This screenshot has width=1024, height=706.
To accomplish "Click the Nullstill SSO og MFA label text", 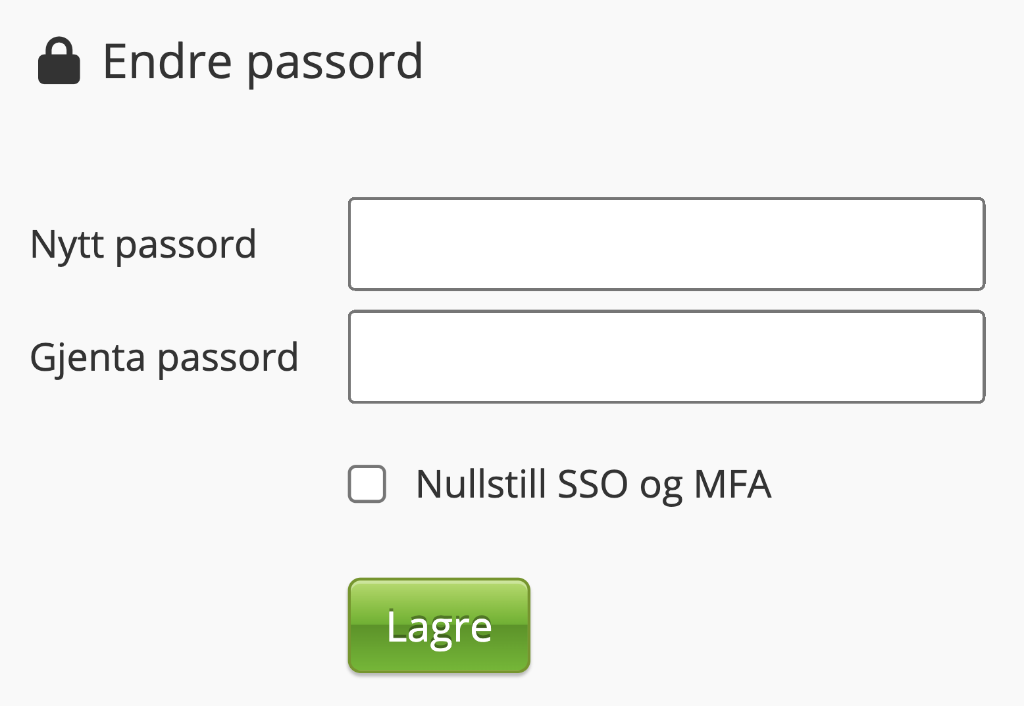I will (592, 484).
